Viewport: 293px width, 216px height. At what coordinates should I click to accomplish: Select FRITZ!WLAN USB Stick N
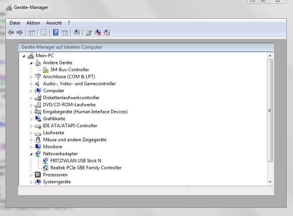click(76, 161)
